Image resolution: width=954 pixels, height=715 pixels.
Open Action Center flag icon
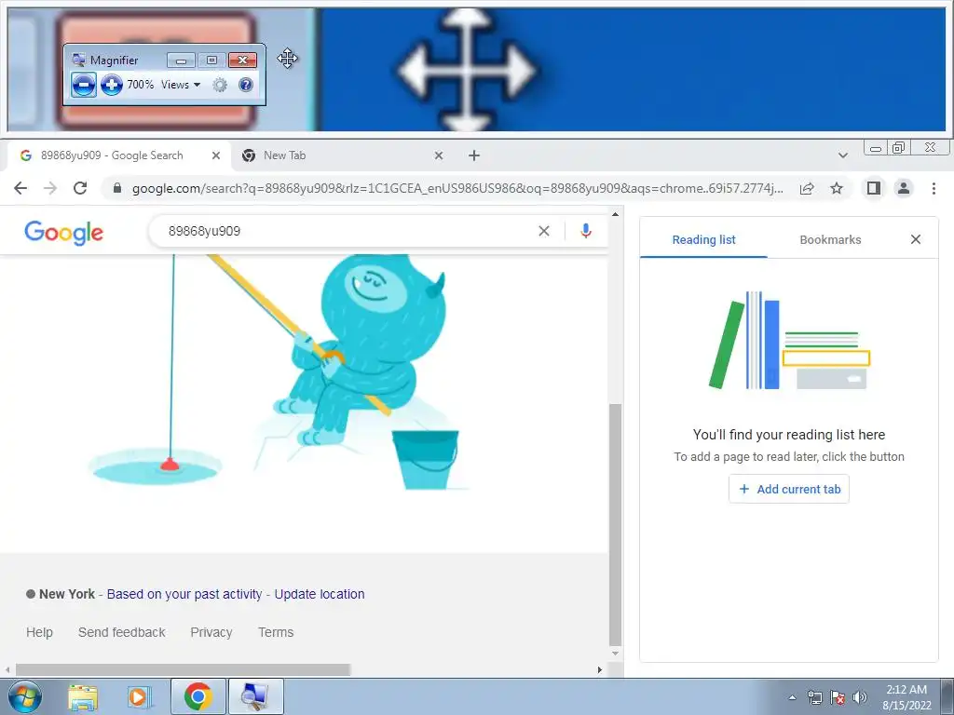coord(838,697)
